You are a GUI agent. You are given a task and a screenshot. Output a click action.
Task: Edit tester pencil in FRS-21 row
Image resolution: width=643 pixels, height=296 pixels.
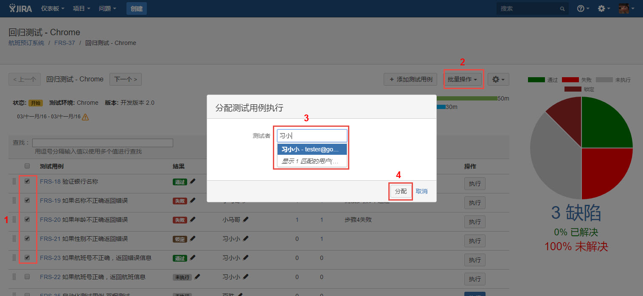[x=246, y=239]
